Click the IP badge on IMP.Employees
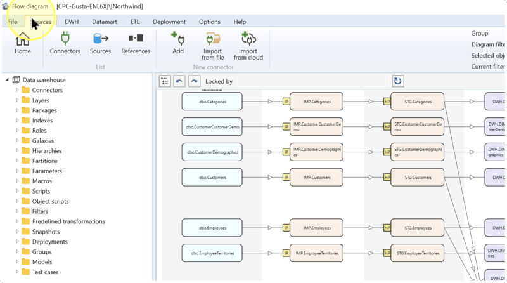The width and height of the screenshot is (507, 283). pyautogui.click(x=286, y=228)
